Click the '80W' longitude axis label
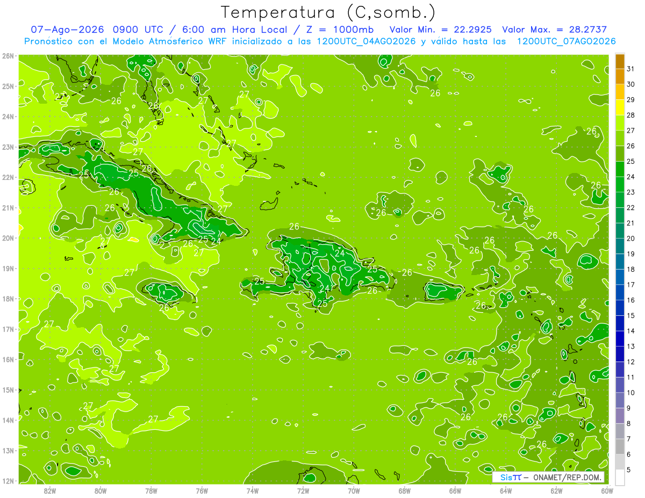 [x=101, y=490]
